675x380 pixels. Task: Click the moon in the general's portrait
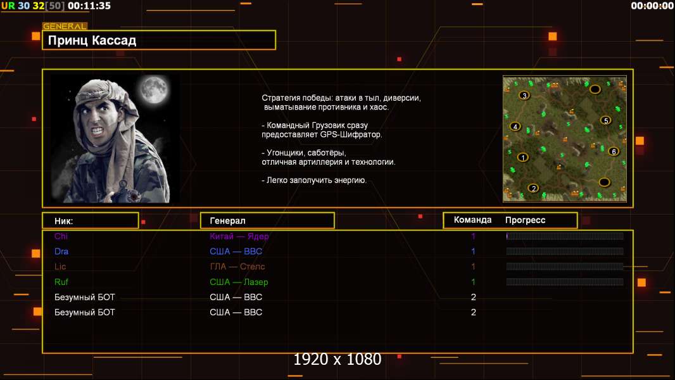click(x=154, y=89)
